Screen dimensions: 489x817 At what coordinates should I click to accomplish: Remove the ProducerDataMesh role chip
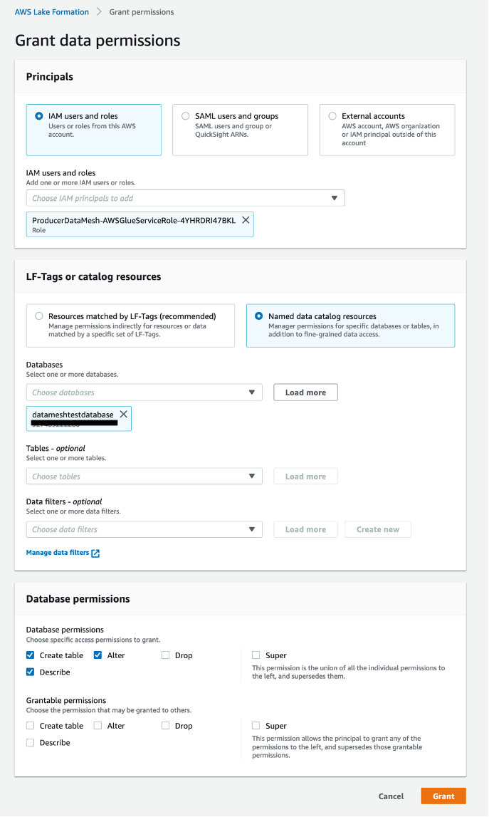click(246, 221)
